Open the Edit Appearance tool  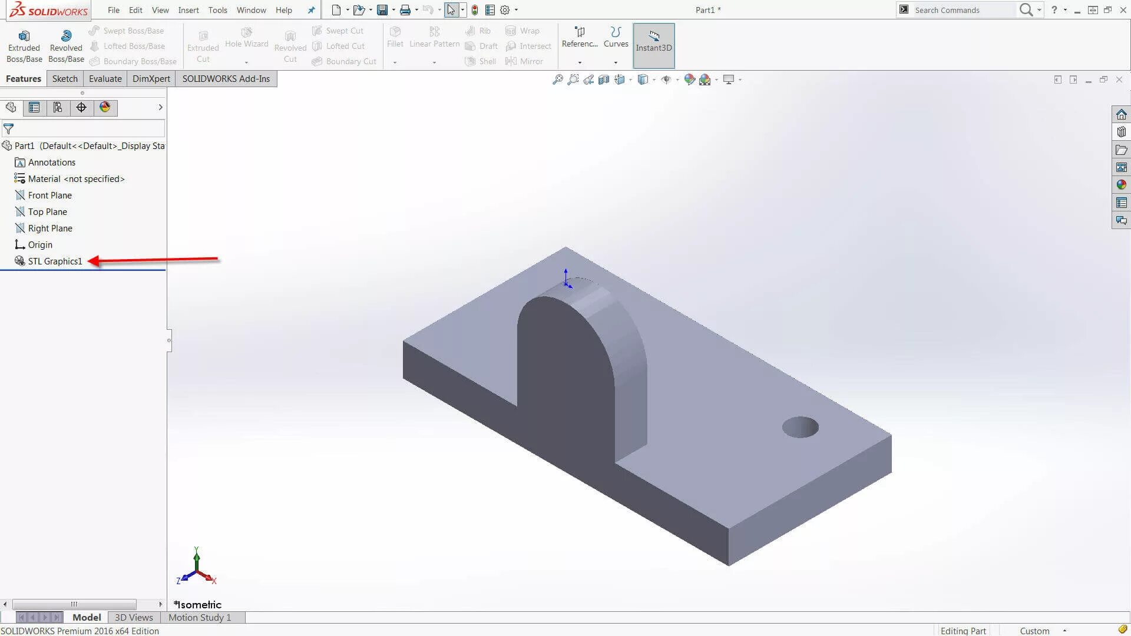click(x=689, y=79)
